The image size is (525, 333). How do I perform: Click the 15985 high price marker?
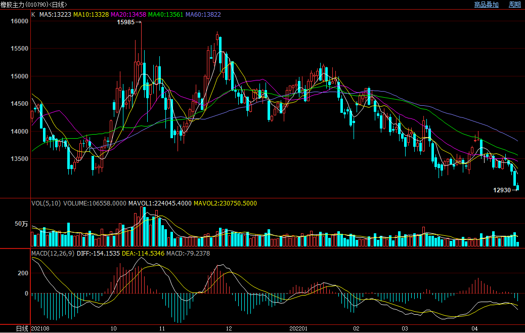pyautogui.click(x=126, y=22)
